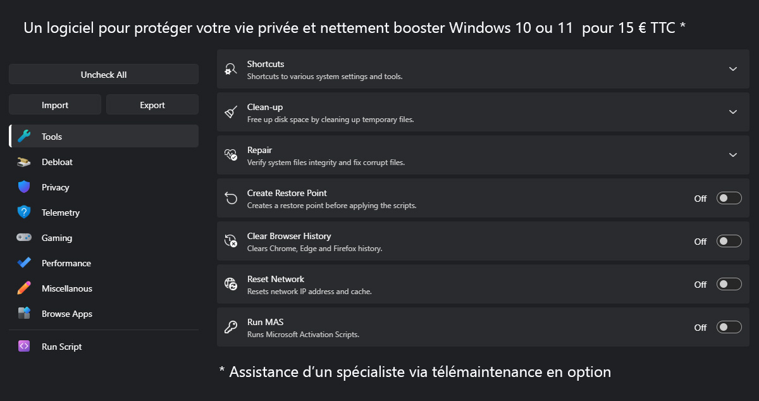Click the Privacy shield icon

tap(24, 187)
